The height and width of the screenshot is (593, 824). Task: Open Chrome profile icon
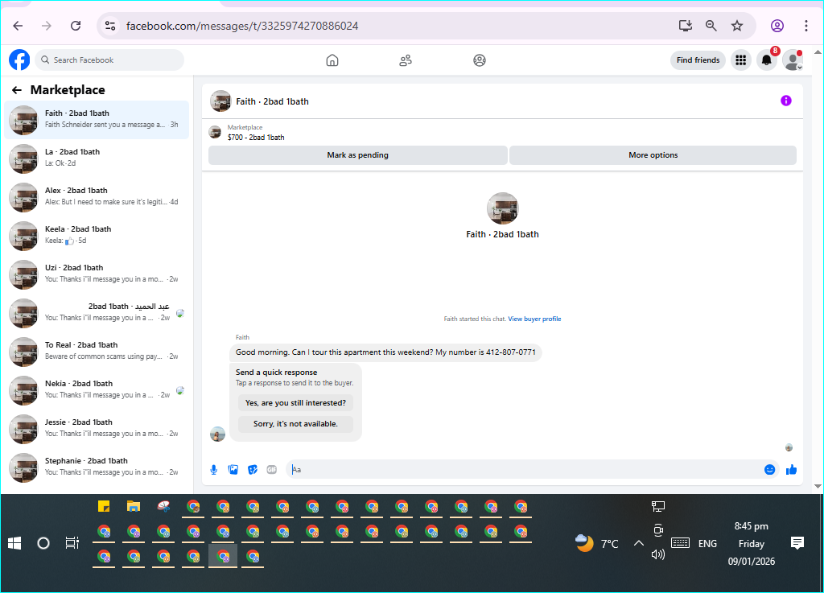[x=777, y=26]
